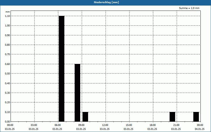The height and width of the screenshot is (132, 211).
Task: Pick the 0,60 y-axis label
Action: (x=7, y=64)
